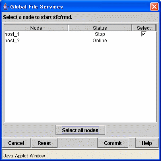Click the Global File Services title bar
Viewport: 161px width, 161px height.
click(x=80, y=6)
